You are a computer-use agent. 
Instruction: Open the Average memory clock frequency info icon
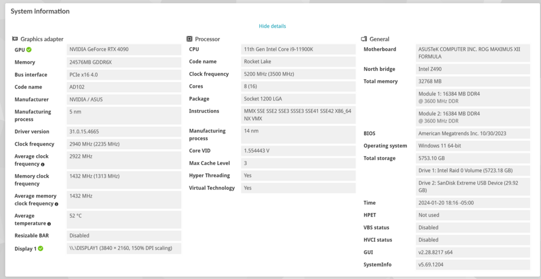(x=56, y=204)
